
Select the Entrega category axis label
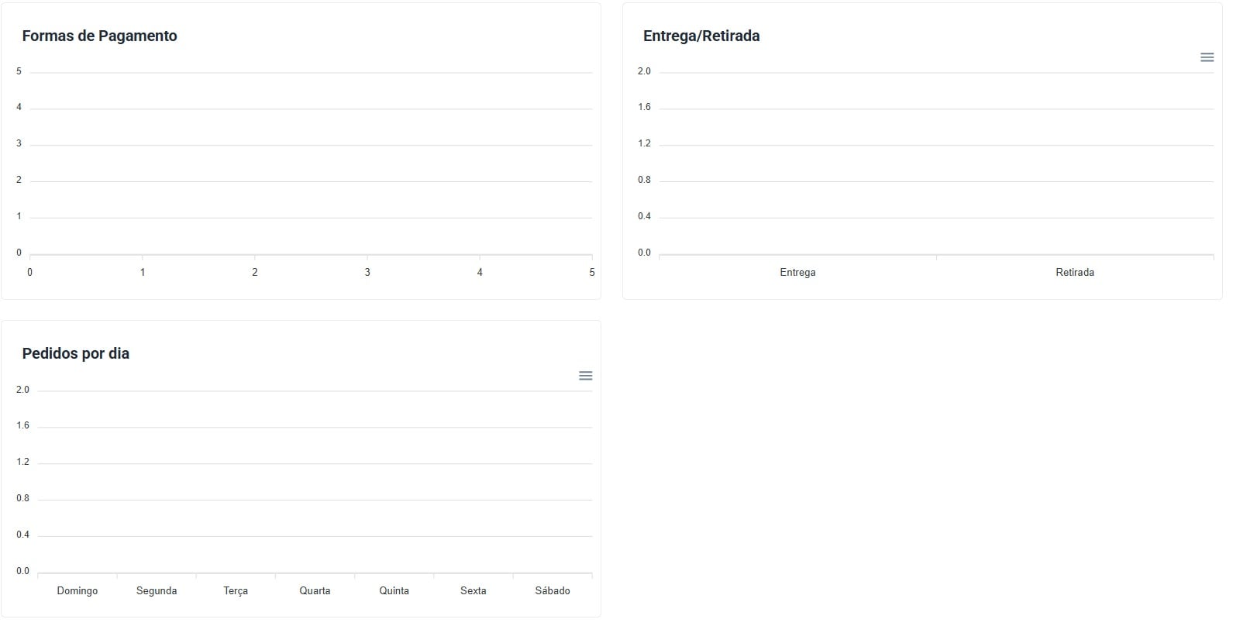click(x=797, y=272)
